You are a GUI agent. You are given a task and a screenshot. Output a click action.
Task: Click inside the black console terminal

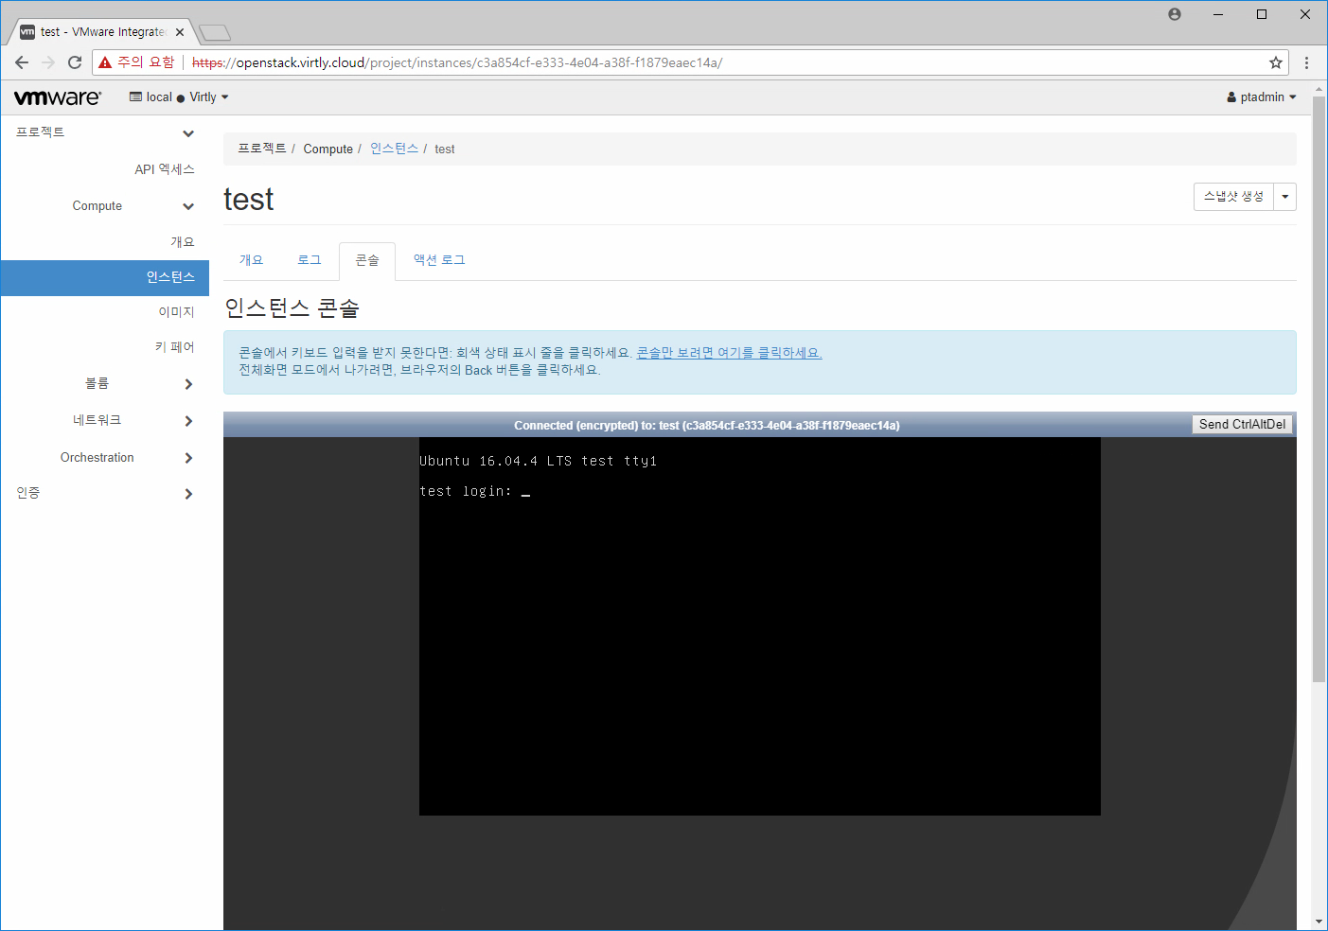click(760, 626)
